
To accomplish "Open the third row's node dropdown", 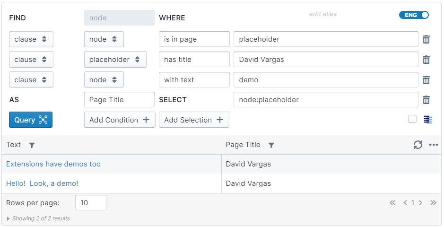I will pos(104,80).
